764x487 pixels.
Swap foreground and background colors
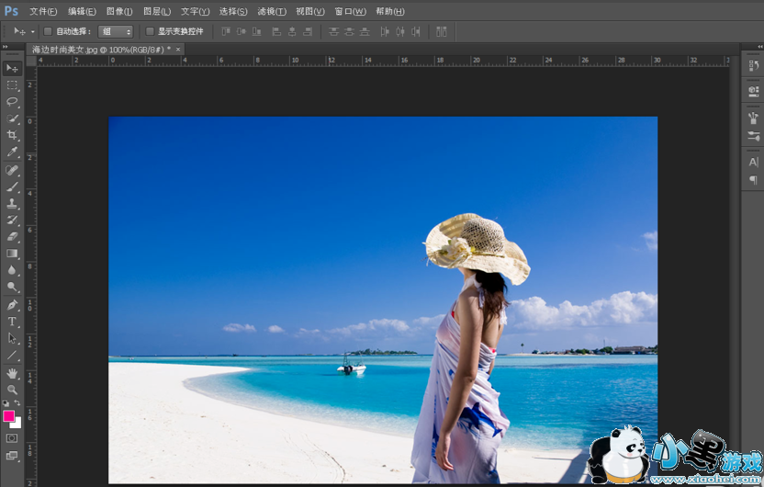click(x=17, y=403)
